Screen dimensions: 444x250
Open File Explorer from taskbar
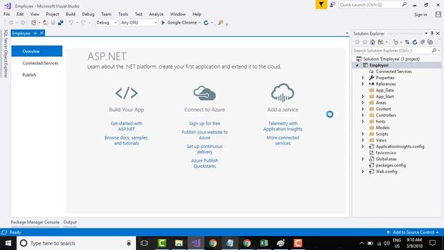coord(179,243)
